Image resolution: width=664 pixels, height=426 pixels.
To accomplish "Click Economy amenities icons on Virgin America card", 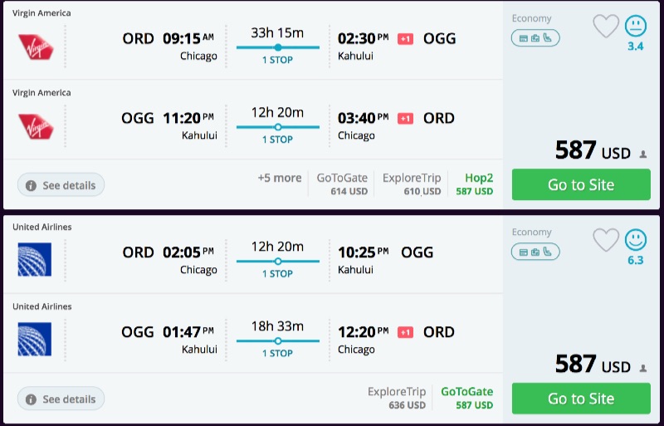I will pos(535,38).
